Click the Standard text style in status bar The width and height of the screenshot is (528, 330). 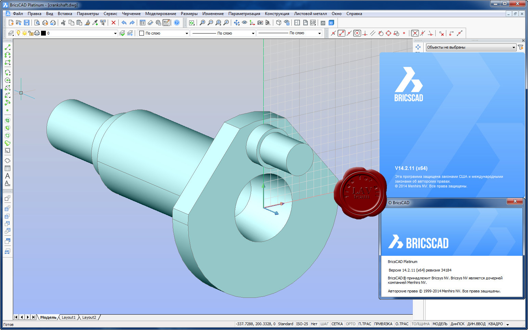point(286,324)
